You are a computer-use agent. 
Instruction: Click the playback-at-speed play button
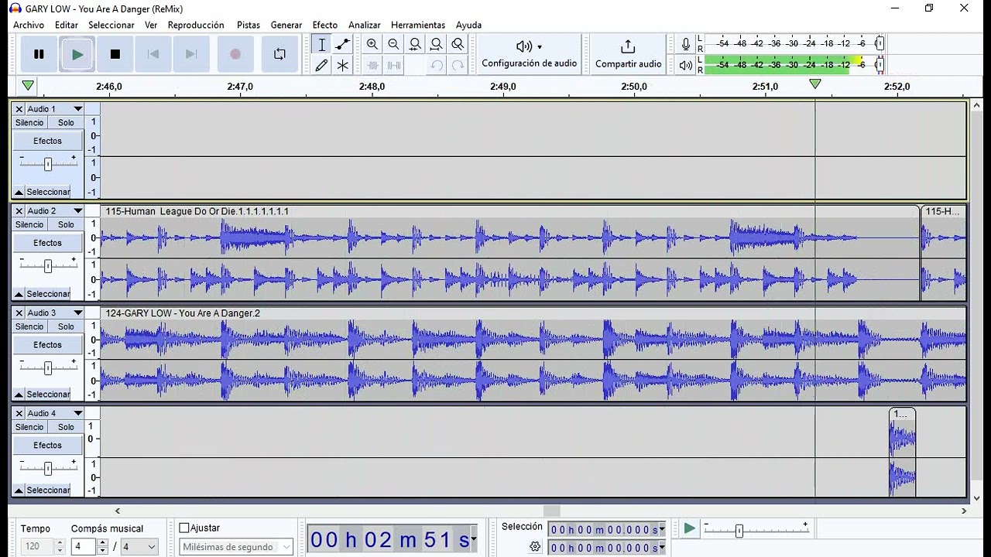click(689, 529)
